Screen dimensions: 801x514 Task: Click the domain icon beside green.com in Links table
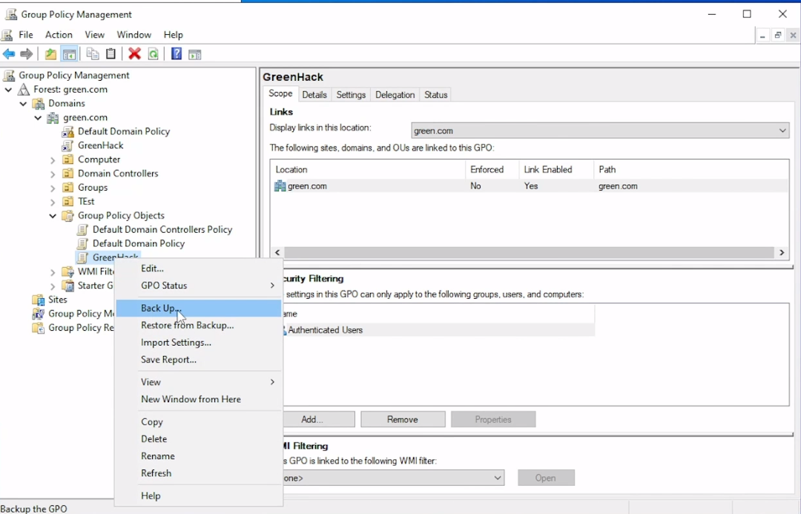tap(280, 186)
